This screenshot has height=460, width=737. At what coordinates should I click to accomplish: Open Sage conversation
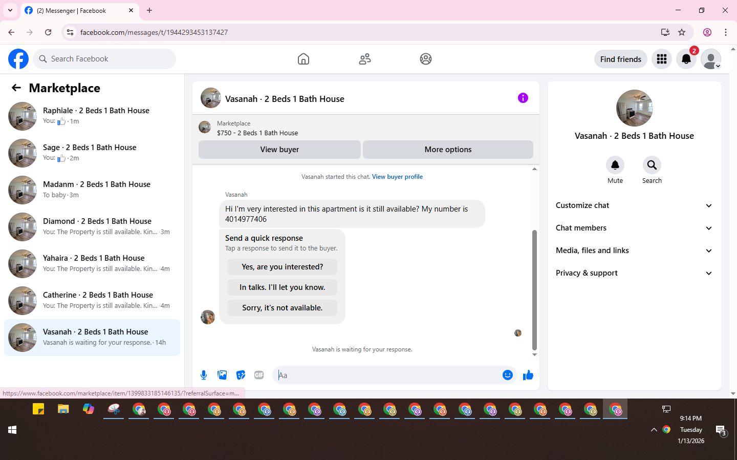pos(92,153)
